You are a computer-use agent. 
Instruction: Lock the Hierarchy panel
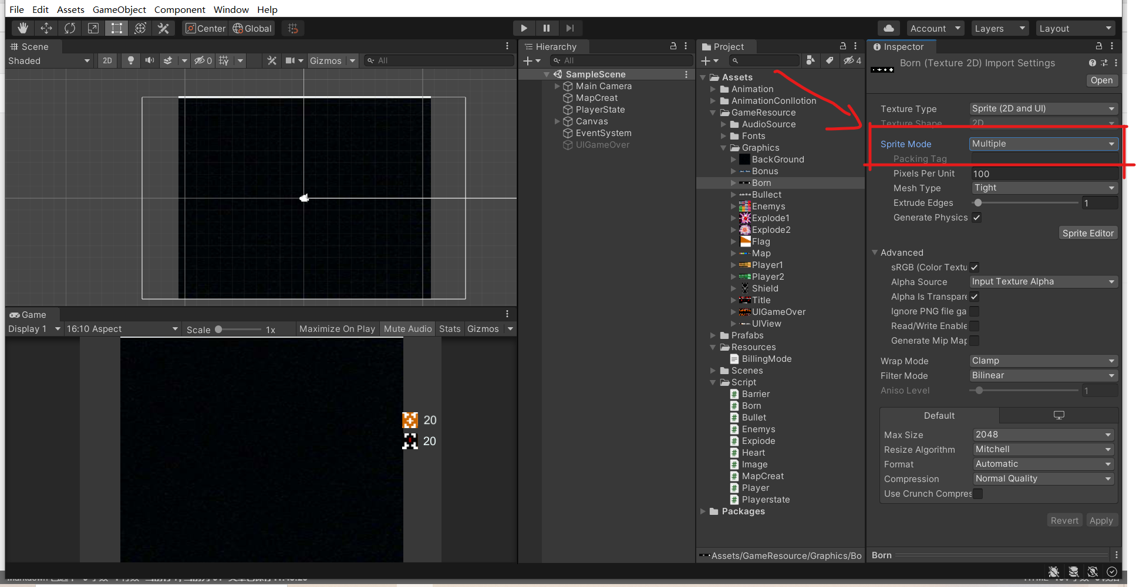tap(673, 46)
